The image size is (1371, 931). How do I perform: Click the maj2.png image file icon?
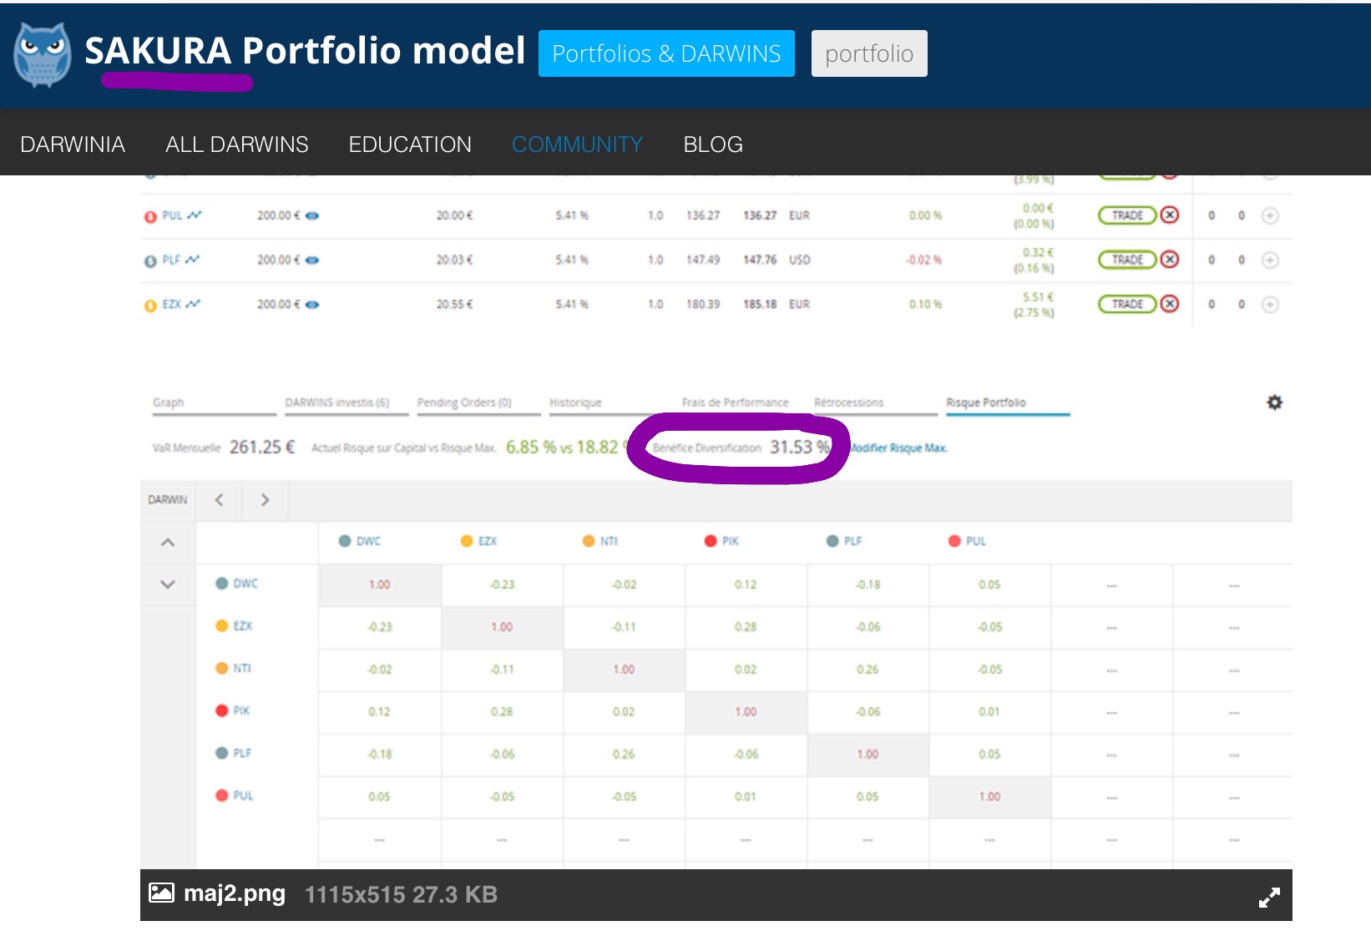[x=161, y=893]
